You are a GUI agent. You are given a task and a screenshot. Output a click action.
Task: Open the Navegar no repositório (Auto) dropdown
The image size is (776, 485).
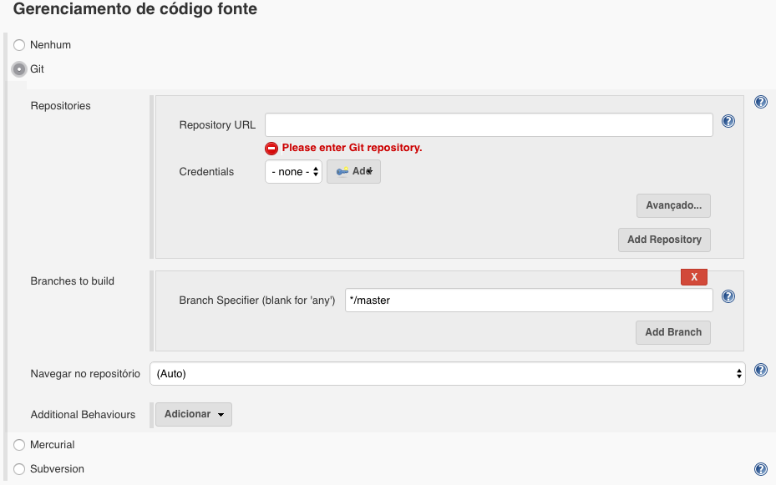pyautogui.click(x=448, y=374)
